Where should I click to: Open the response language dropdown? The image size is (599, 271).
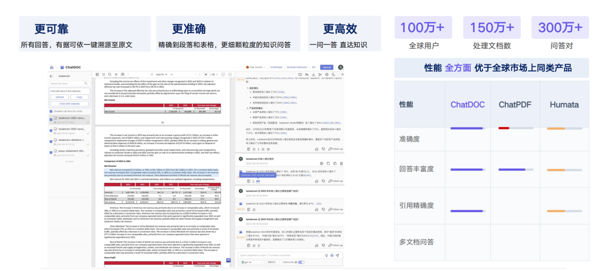[274, 262]
